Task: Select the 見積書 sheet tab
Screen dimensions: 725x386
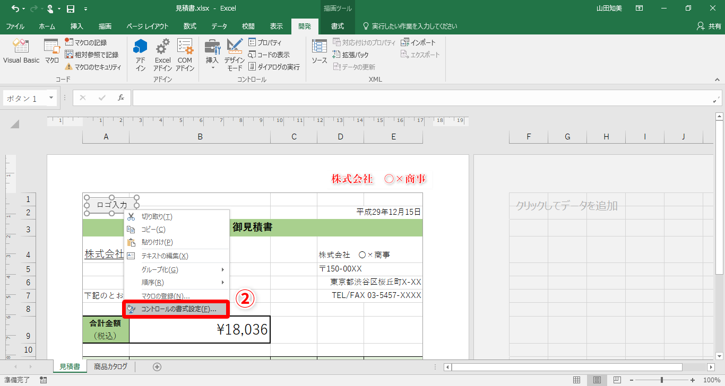Action: (70, 366)
